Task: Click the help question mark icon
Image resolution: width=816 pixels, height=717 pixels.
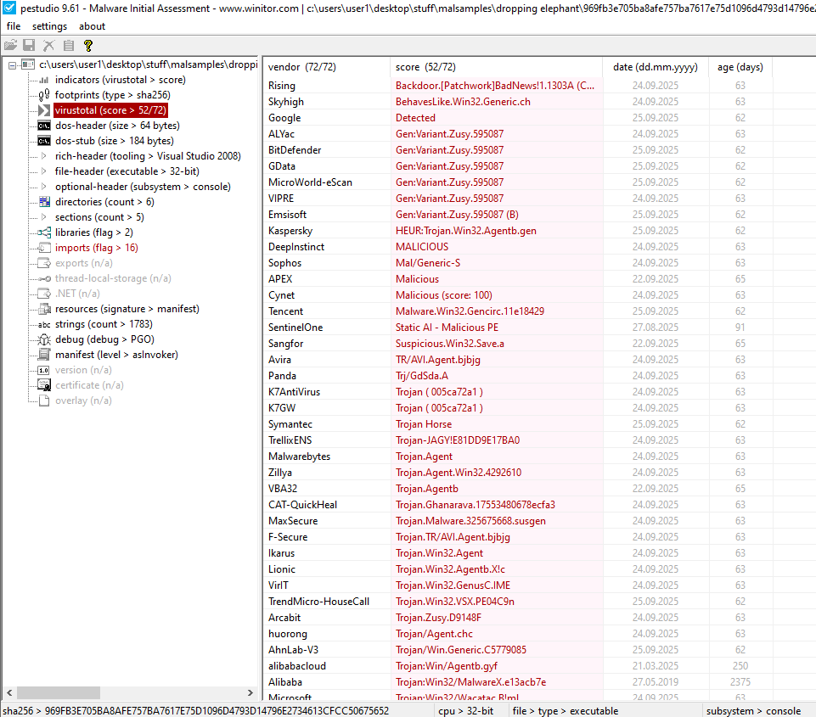Action: coord(88,45)
